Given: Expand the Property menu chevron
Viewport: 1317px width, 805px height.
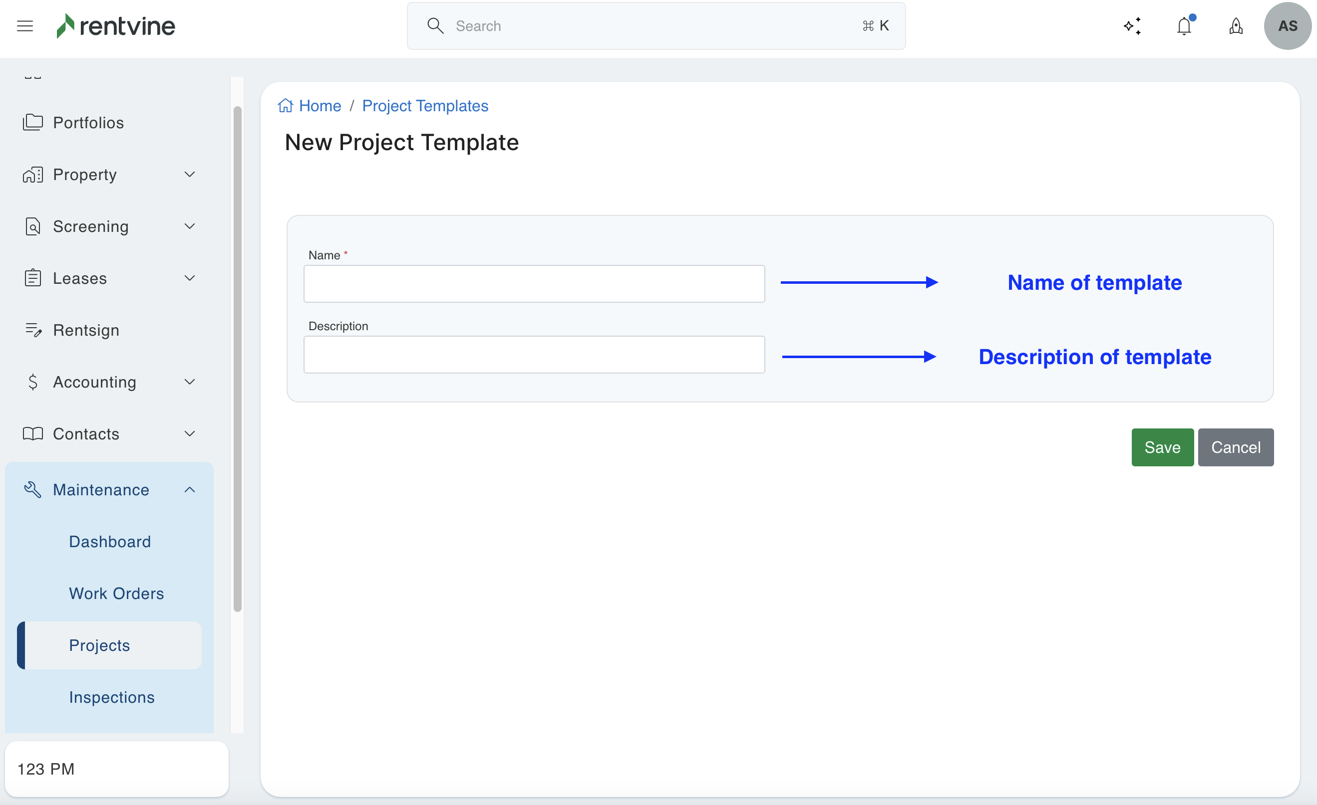Looking at the screenshot, I should (190, 174).
